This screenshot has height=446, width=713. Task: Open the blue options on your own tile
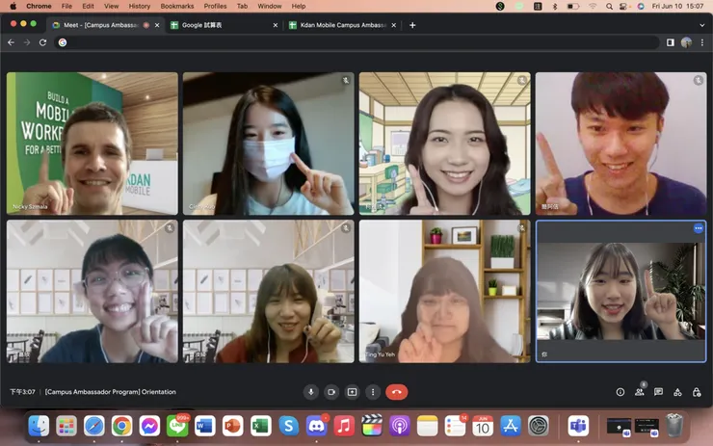tap(699, 228)
